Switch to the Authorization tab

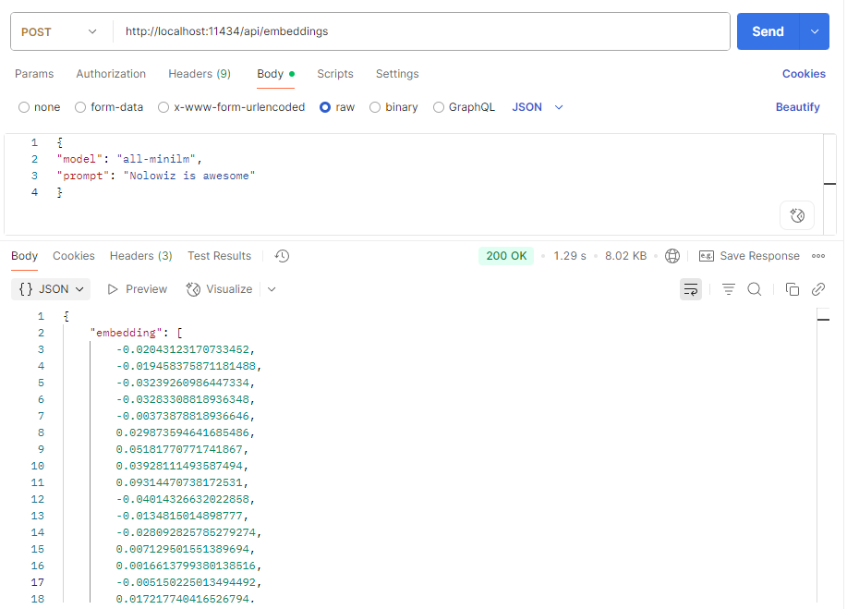(x=111, y=74)
